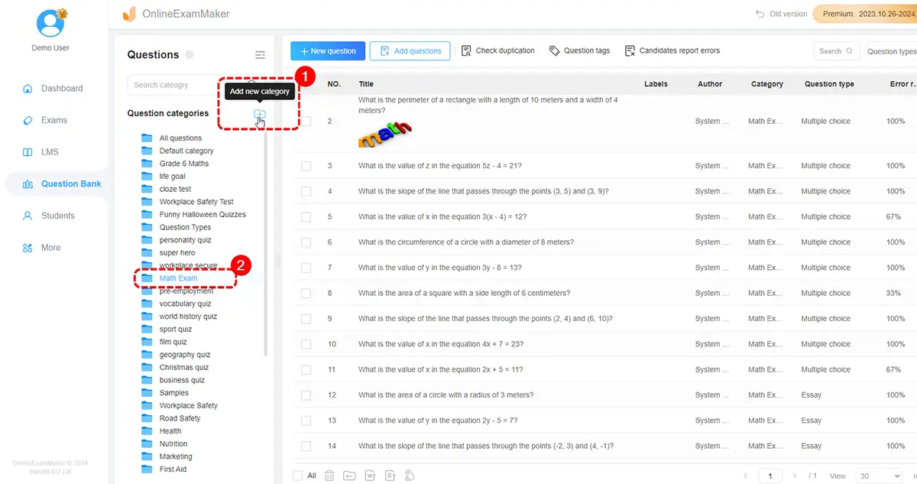Open Exams in the left sidebar
Viewport: 917px width, 484px height.
tap(53, 120)
